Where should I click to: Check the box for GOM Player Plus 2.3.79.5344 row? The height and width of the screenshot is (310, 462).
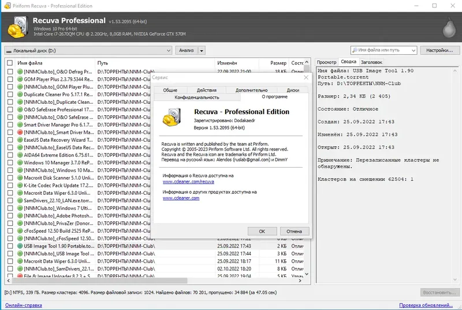10,79
